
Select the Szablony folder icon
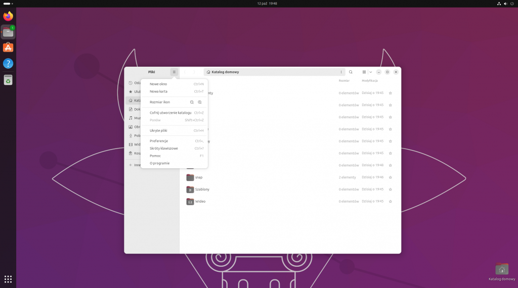(x=190, y=189)
